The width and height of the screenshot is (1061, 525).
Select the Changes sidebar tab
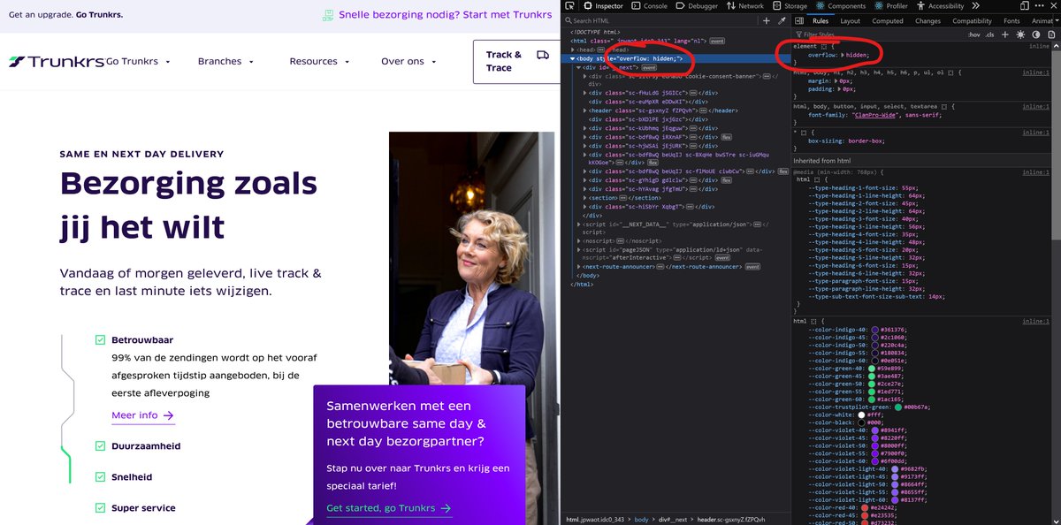[927, 20]
